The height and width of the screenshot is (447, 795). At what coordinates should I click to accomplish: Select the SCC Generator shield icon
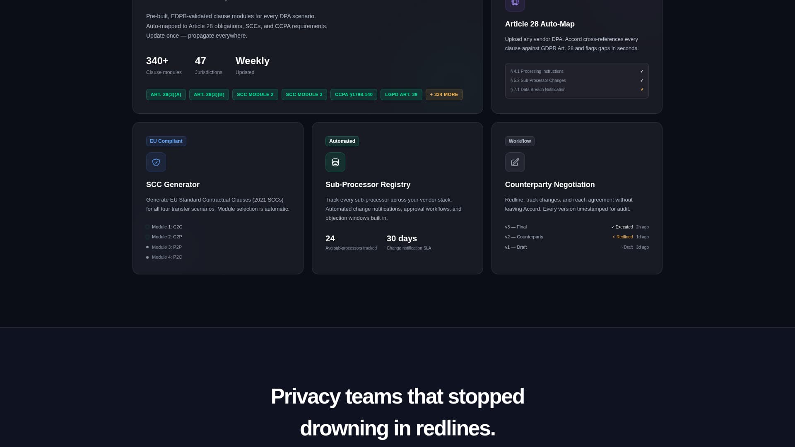pos(156,162)
